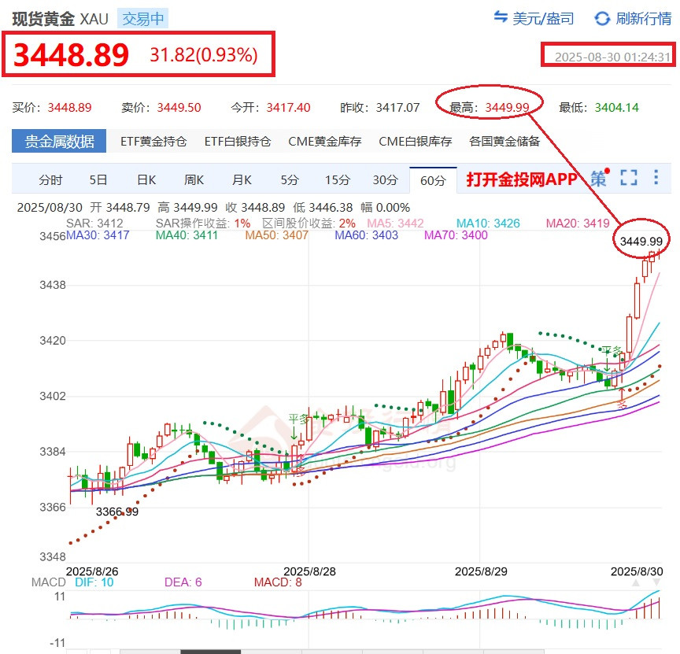The image size is (680, 654).
Task: Switch to the 15分 interval
Action: [337, 179]
